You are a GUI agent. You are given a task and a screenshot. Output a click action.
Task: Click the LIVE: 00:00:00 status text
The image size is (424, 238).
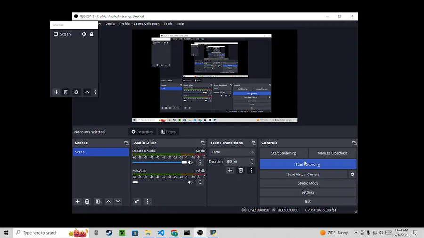259,210
